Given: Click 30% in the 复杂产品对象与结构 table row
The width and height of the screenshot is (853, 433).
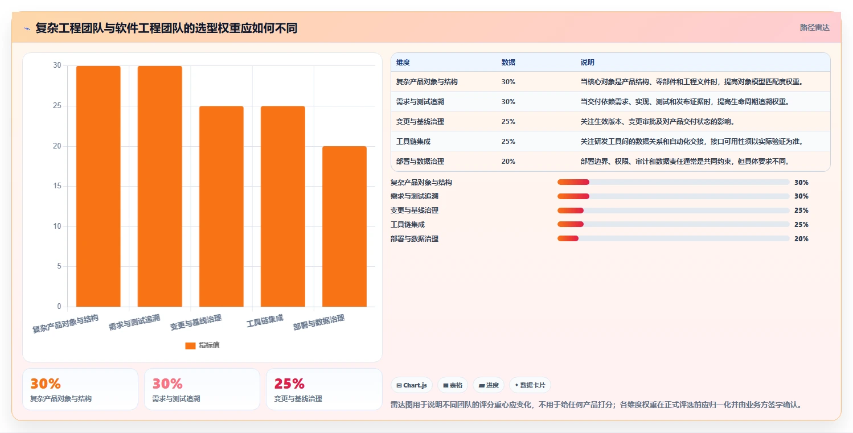Looking at the screenshot, I should click(508, 82).
